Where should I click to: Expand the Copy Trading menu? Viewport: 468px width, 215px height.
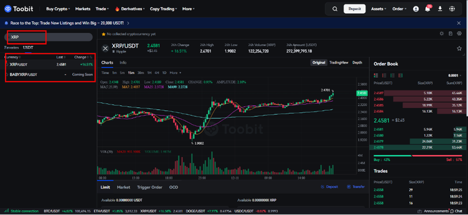(x=164, y=9)
